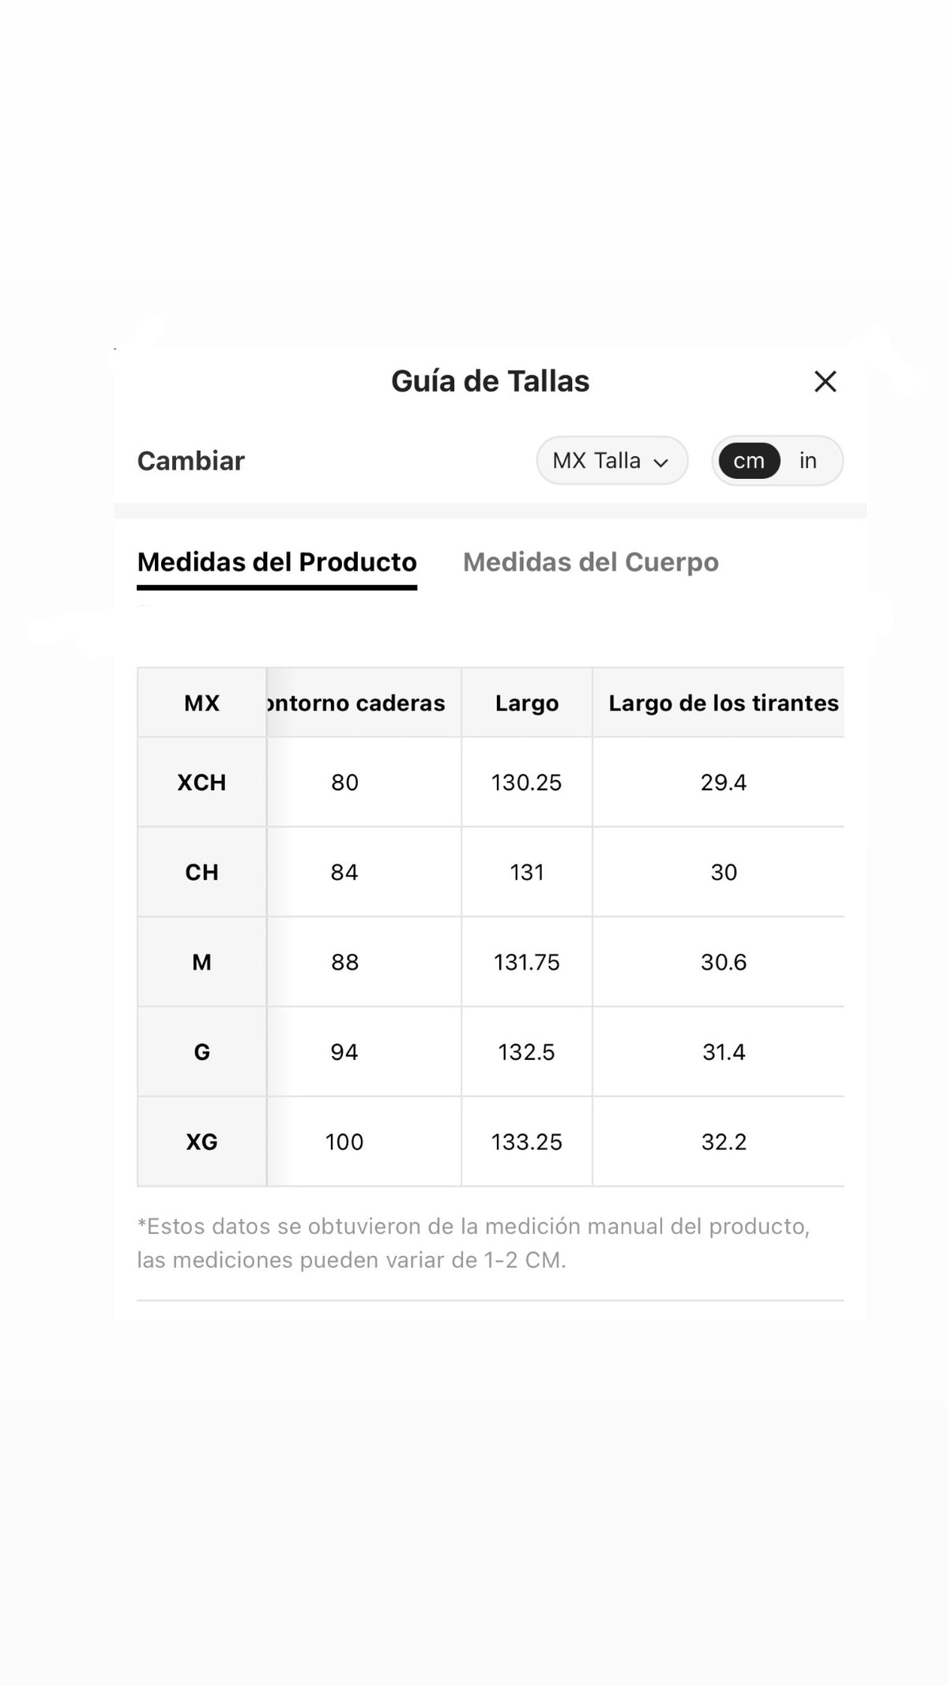The height and width of the screenshot is (1686, 948).
Task: Close the Guía de Tallas dialog
Action: (826, 382)
